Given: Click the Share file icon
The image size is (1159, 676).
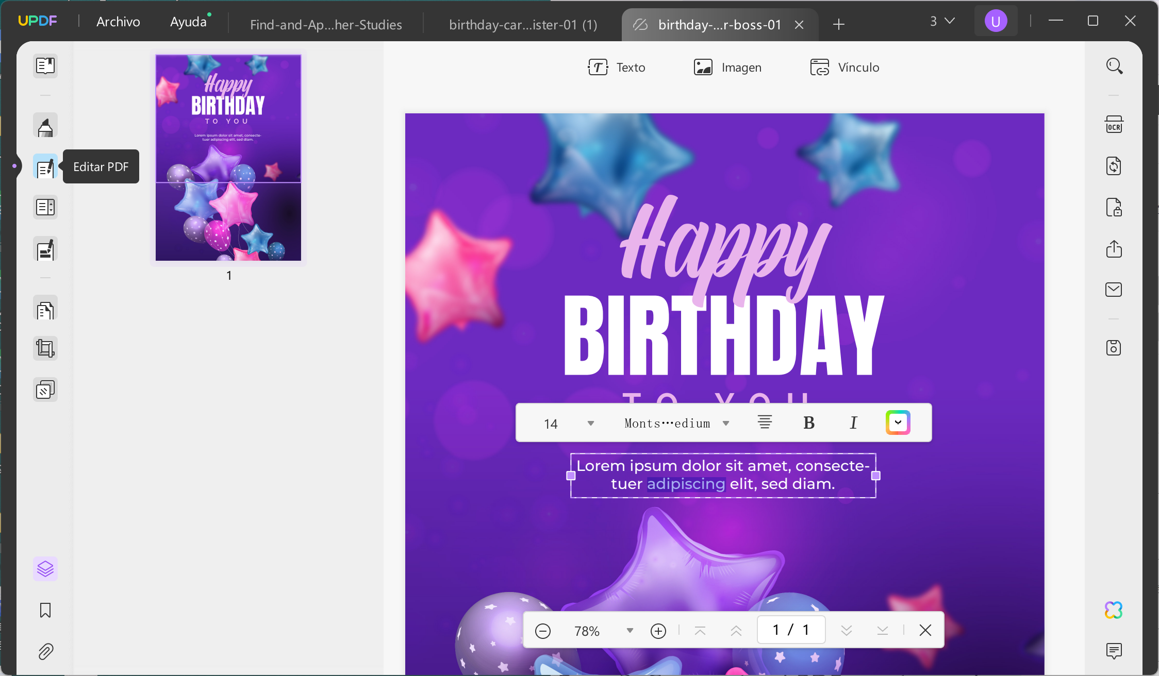Looking at the screenshot, I should (x=1114, y=249).
